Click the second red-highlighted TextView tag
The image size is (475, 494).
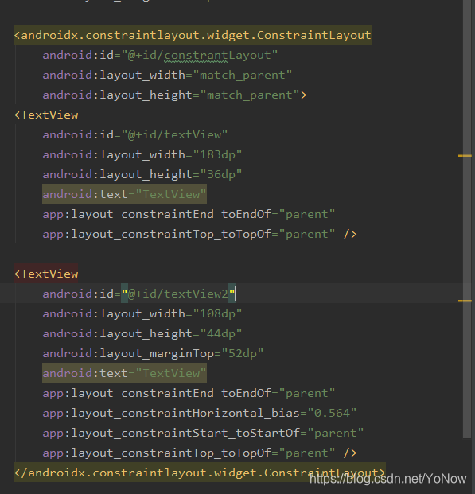[46, 274]
